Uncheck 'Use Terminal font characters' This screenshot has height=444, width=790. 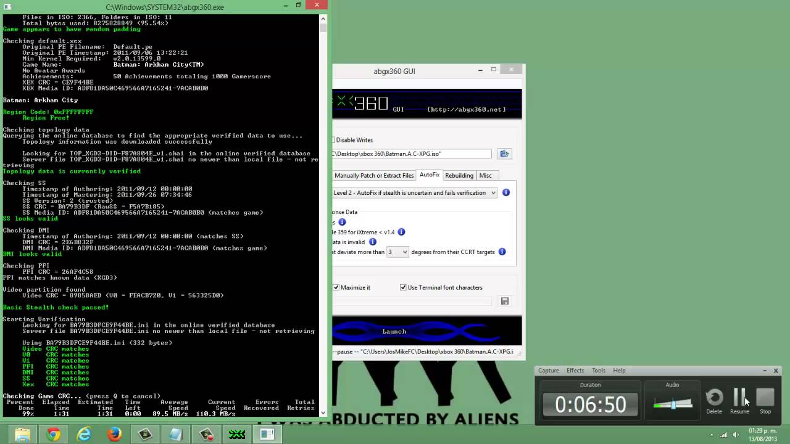[403, 287]
